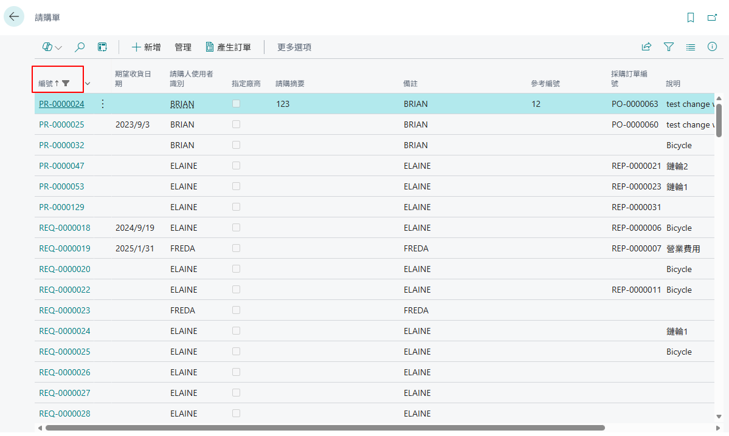This screenshot has width=729, height=436.
Task: Click the 期望收貨日期 column header
Action: tap(133, 78)
